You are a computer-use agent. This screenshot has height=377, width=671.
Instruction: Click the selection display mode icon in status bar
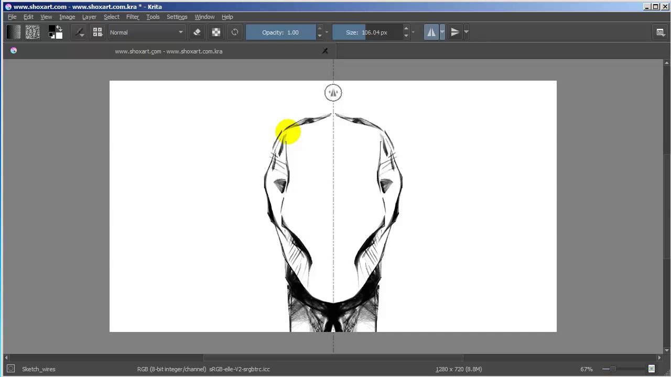click(x=10, y=369)
